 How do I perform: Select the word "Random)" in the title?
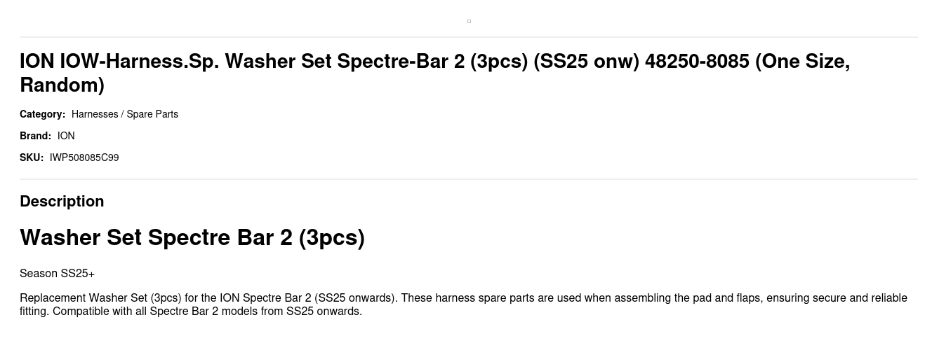coord(62,85)
